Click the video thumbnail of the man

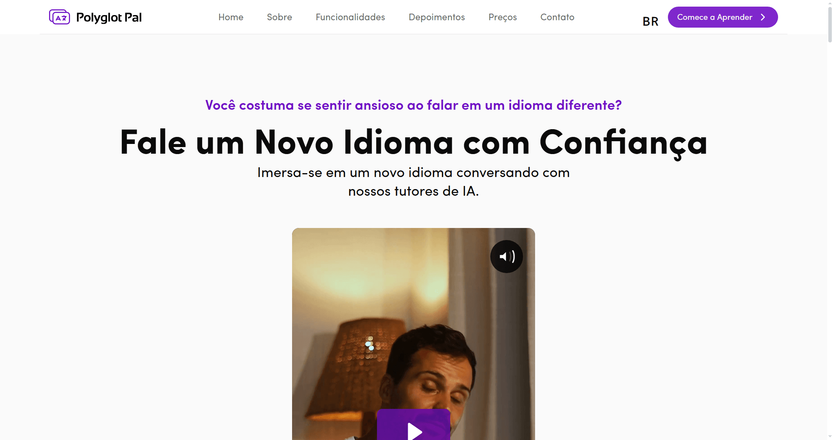pyautogui.click(x=414, y=334)
